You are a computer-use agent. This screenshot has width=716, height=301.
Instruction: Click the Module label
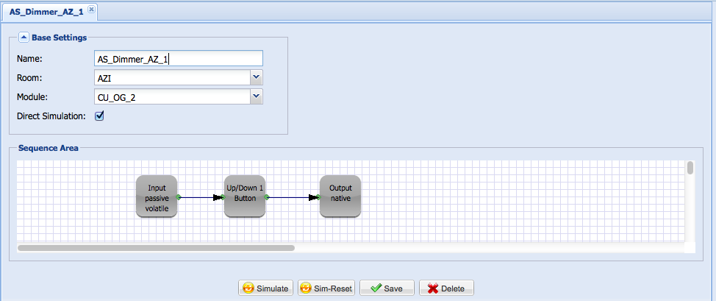[x=32, y=97]
